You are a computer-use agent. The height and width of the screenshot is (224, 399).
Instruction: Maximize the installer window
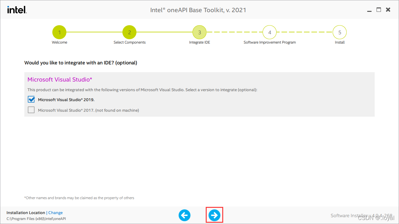coord(379,10)
